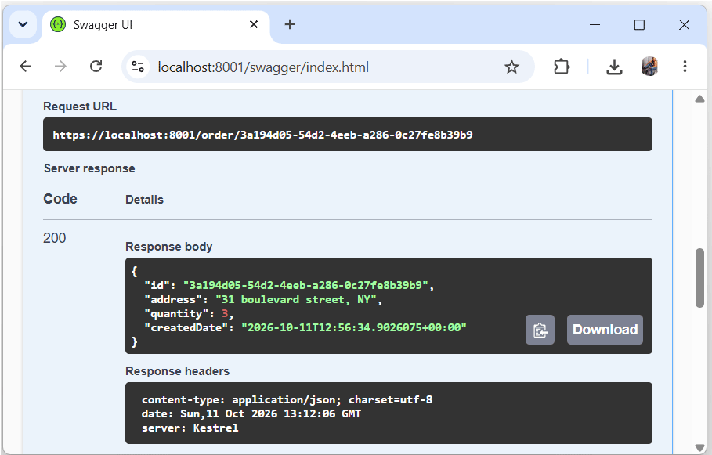Viewport: 712px width, 455px height.
Task: Click the address value "31 boulevard street, NY"
Action: tap(295, 300)
